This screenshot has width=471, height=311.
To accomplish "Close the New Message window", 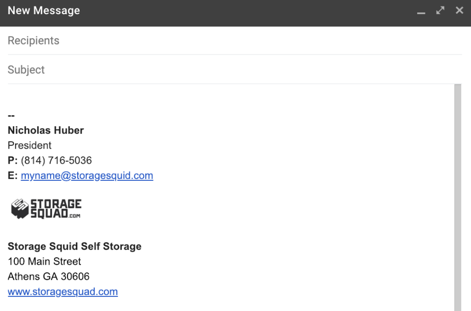I will 459,10.
